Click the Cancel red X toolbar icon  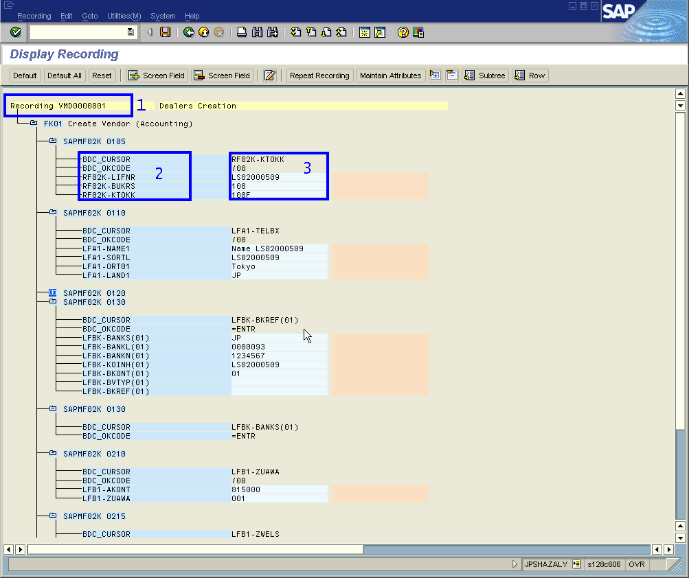[x=218, y=32]
